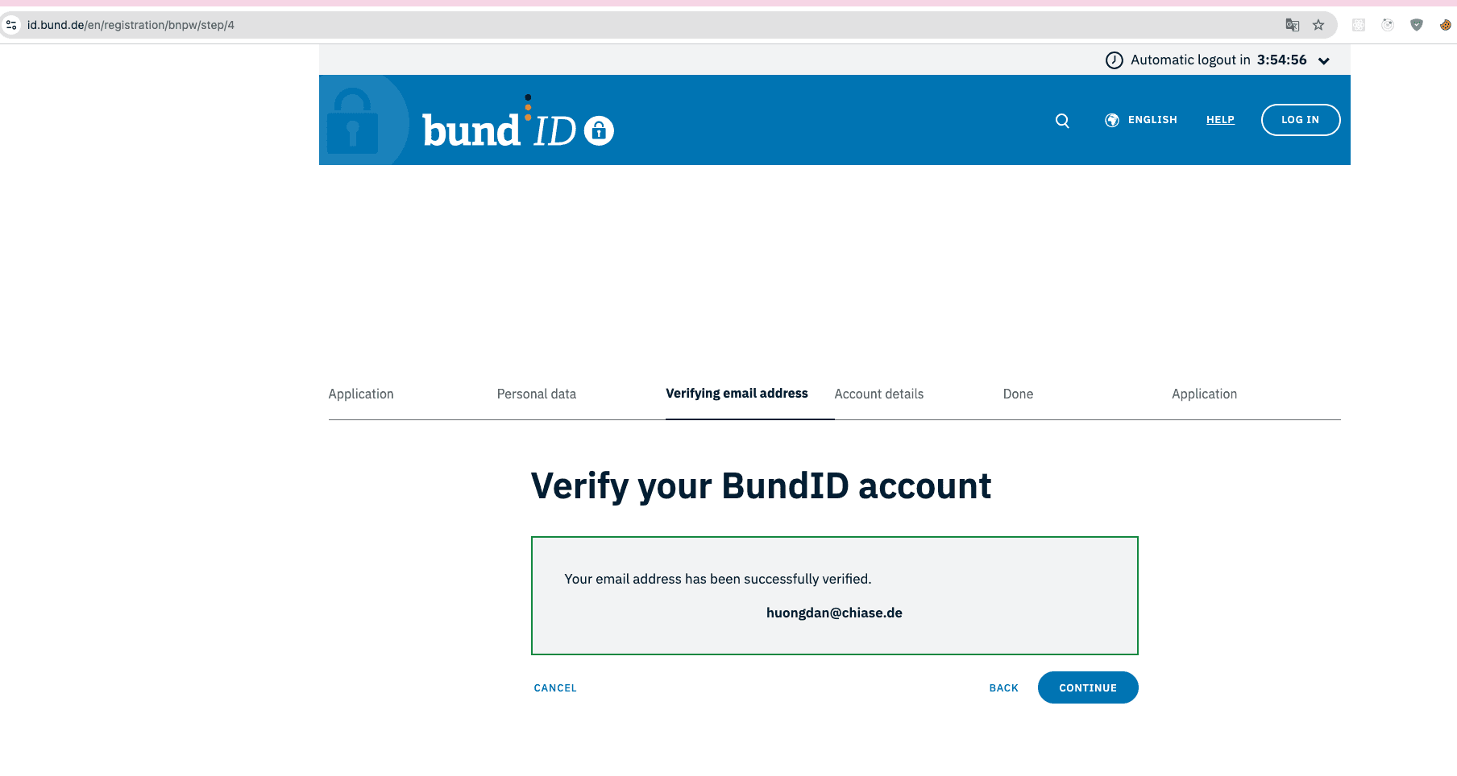Click the clock icon beside automatic logout
Viewport: 1457px width, 776px height.
1114,60
